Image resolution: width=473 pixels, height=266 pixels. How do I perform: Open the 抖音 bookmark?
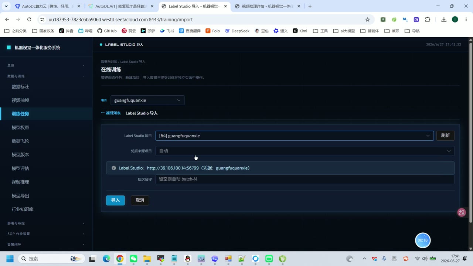click(66, 31)
